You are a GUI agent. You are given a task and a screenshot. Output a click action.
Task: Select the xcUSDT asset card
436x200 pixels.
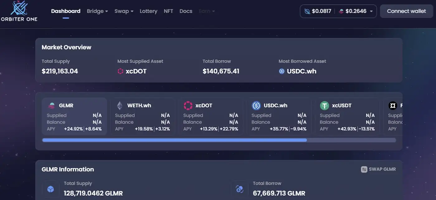[347, 116]
